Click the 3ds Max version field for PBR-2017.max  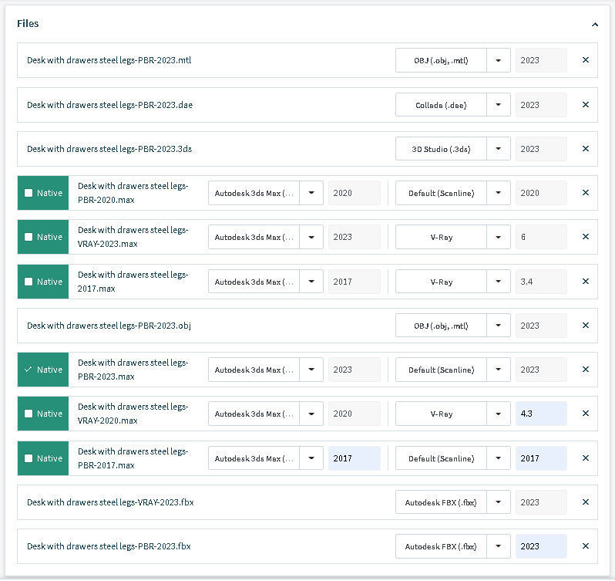point(354,458)
